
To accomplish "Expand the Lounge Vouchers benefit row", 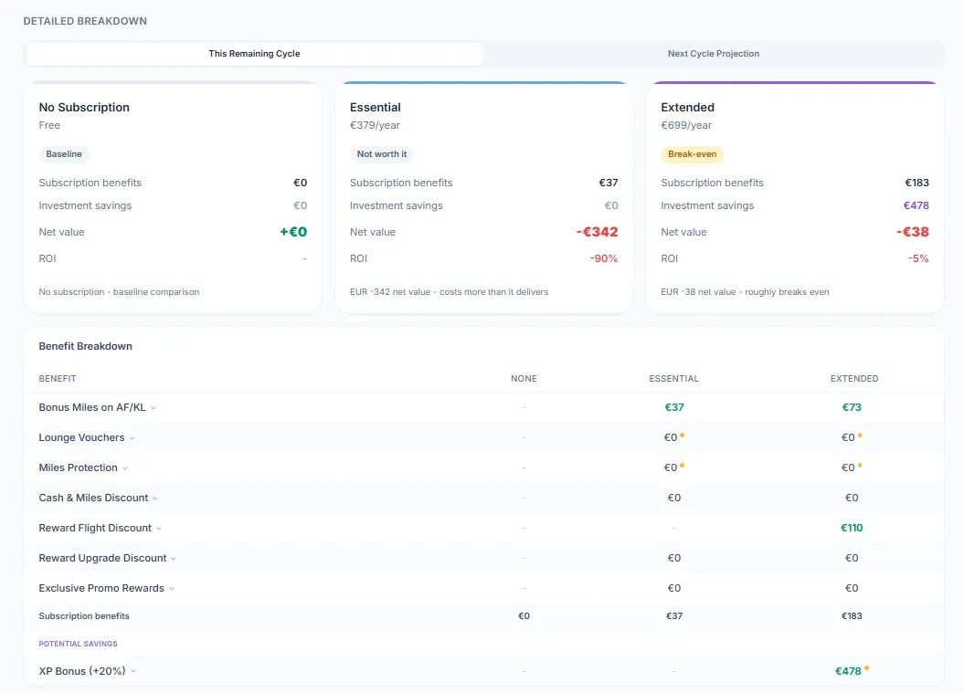I will tap(132, 438).
